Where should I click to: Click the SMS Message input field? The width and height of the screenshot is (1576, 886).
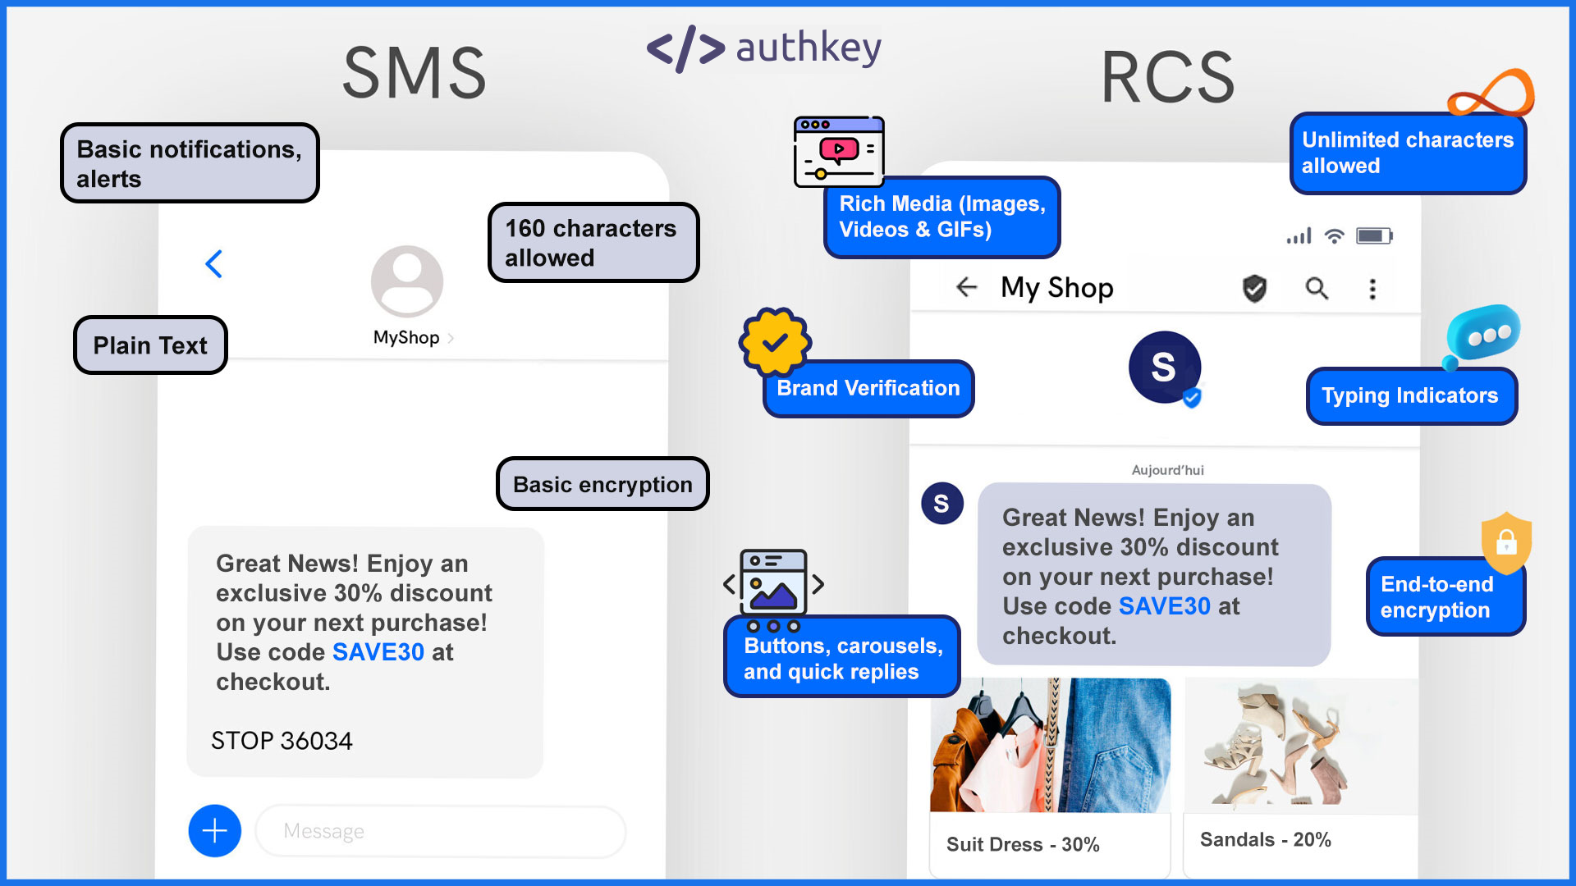[x=439, y=831]
